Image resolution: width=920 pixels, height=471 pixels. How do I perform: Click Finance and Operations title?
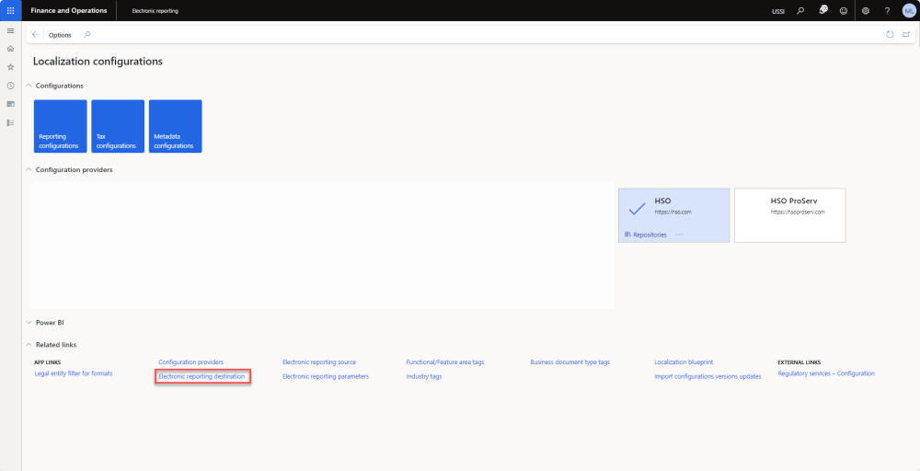tap(69, 10)
